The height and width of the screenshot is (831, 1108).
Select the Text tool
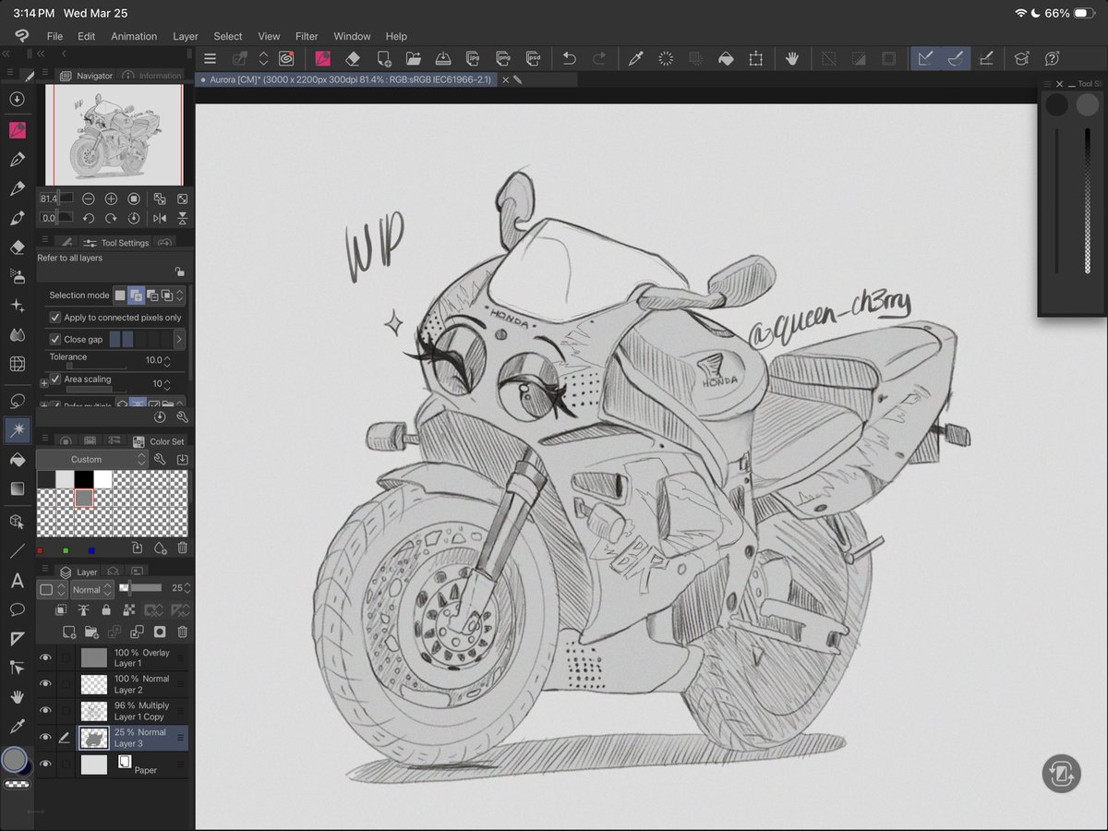click(x=17, y=581)
